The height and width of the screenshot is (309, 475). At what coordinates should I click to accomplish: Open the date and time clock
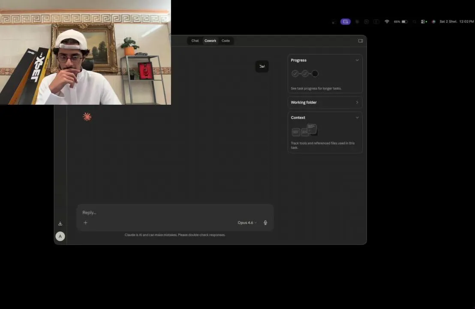click(457, 21)
